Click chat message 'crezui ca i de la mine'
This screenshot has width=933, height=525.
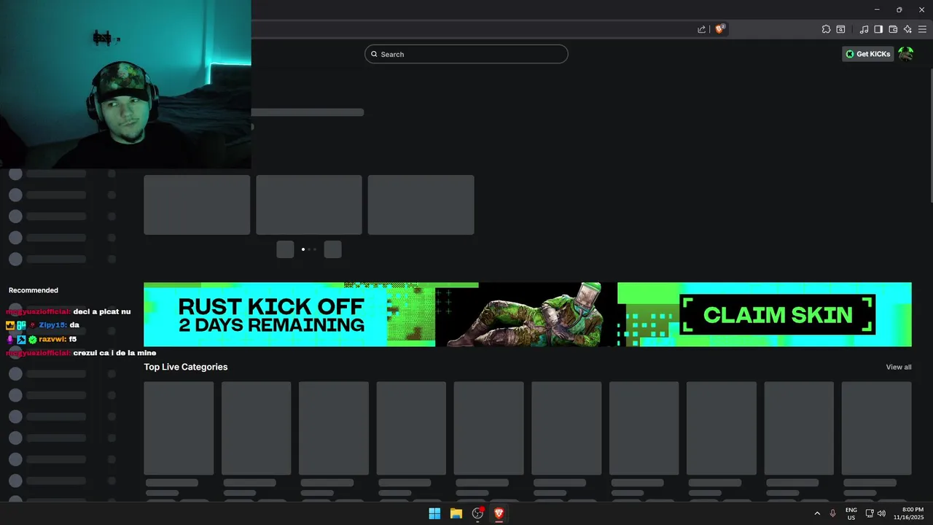114,353
